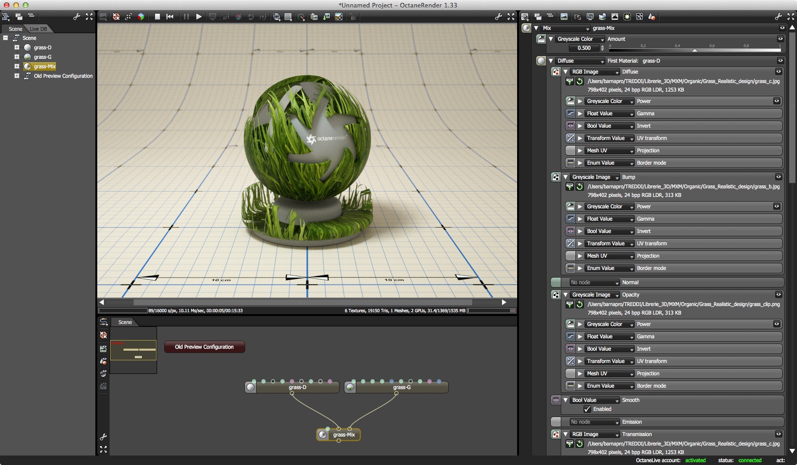This screenshot has height=465, width=797.
Task: Open the Emission 'No node' dropdown
Action: [x=595, y=422]
